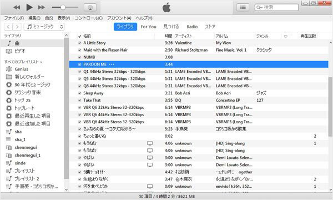Switch to the Radio tab
333x200 pixels.
click(192, 27)
